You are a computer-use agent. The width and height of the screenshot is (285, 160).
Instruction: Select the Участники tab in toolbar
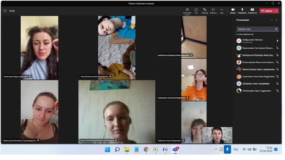point(187,10)
